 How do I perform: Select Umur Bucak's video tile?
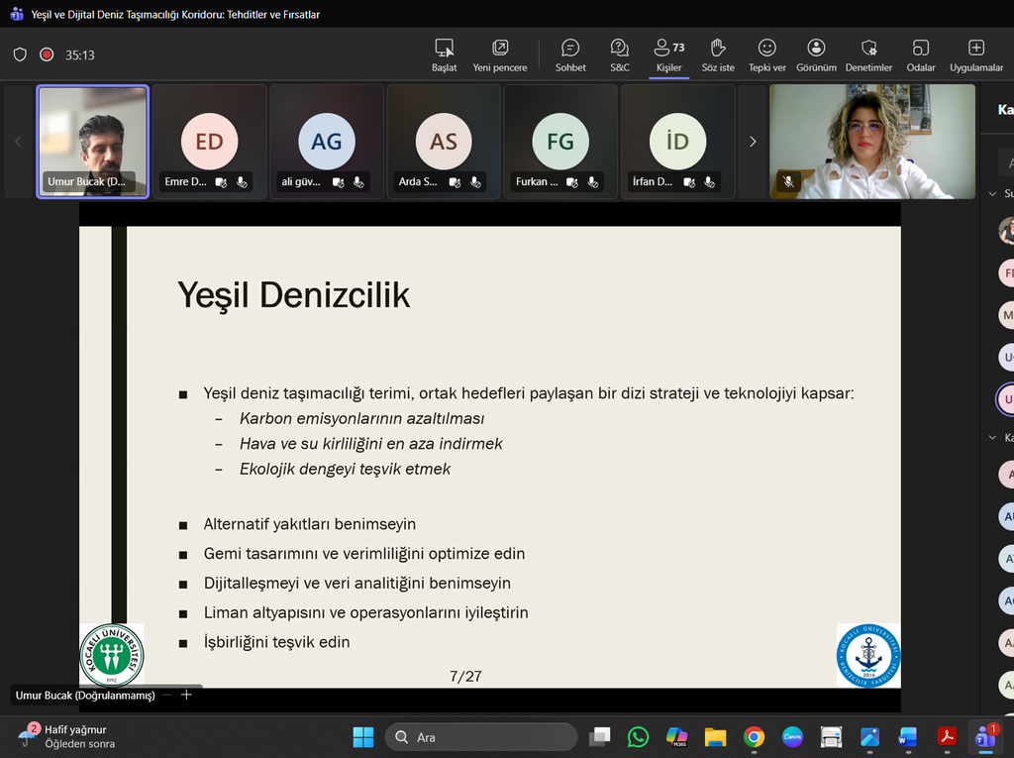(x=93, y=142)
